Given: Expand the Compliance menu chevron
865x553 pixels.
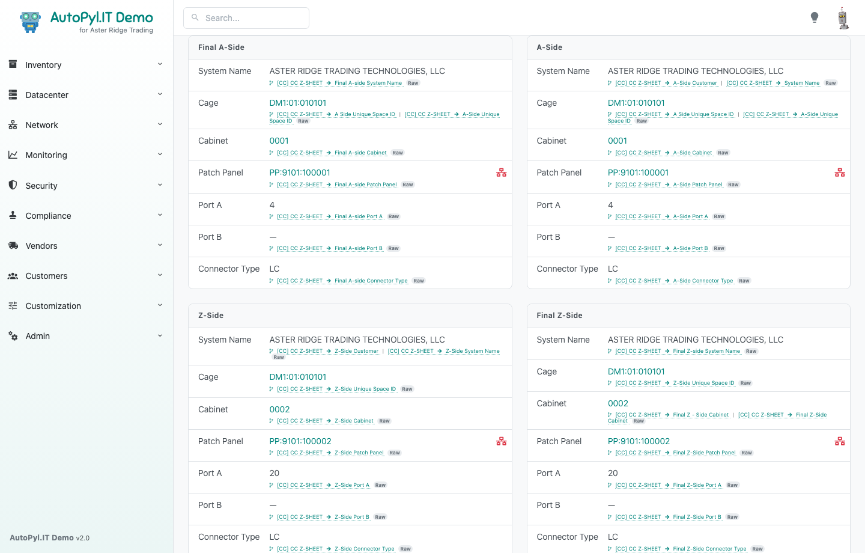Looking at the screenshot, I should point(160,215).
